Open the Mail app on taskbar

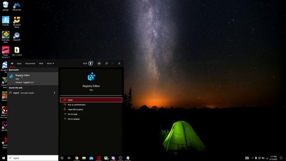coord(91,158)
